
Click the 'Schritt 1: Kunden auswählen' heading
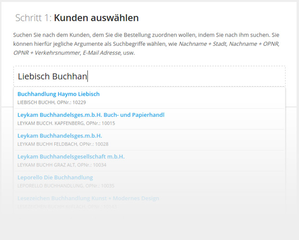77,18
